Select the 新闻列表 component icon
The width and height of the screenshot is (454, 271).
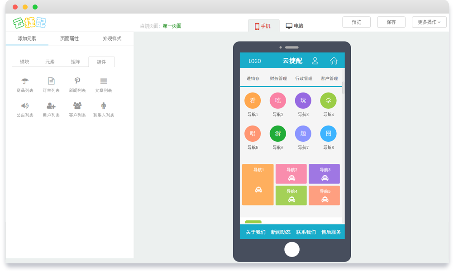point(77,81)
